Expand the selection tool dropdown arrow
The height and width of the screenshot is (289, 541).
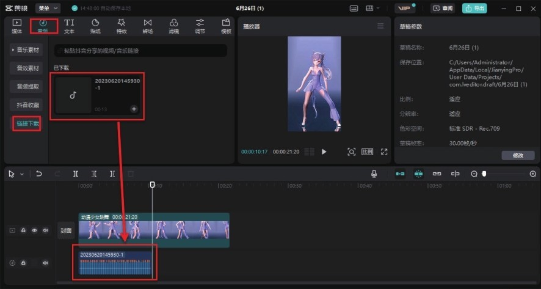[x=22, y=174]
